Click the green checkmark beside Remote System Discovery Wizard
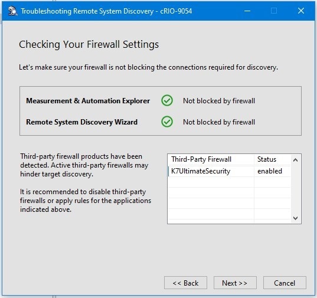 coord(167,122)
